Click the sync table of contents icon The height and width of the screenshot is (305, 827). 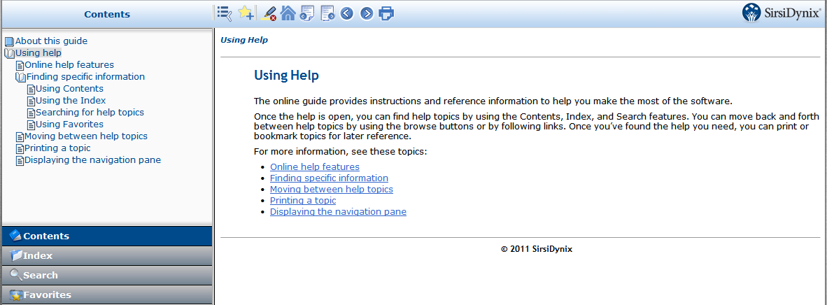point(224,13)
